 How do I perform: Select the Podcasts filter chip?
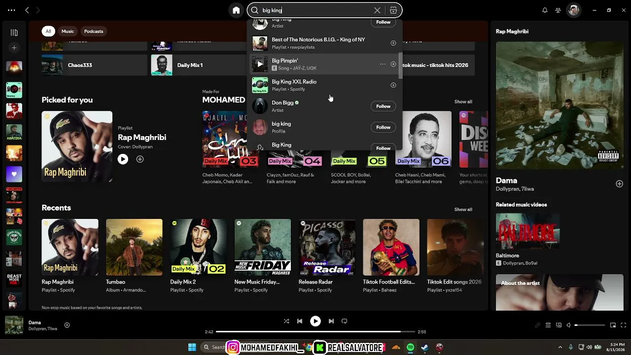point(94,31)
